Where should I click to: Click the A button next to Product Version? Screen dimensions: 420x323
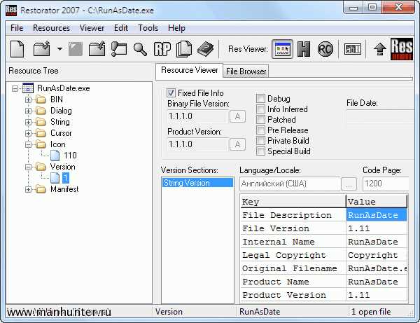[x=237, y=144]
